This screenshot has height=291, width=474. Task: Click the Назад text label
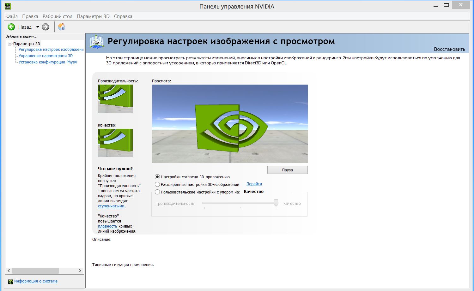pos(25,27)
